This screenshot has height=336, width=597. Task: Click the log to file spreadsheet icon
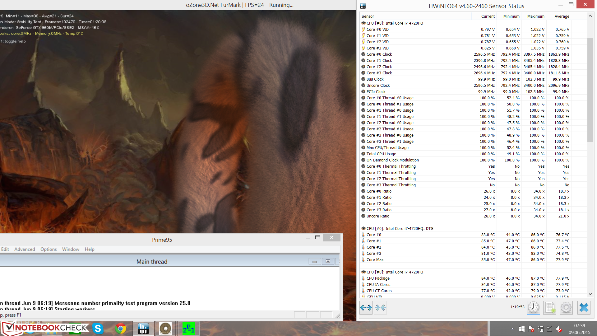550,308
